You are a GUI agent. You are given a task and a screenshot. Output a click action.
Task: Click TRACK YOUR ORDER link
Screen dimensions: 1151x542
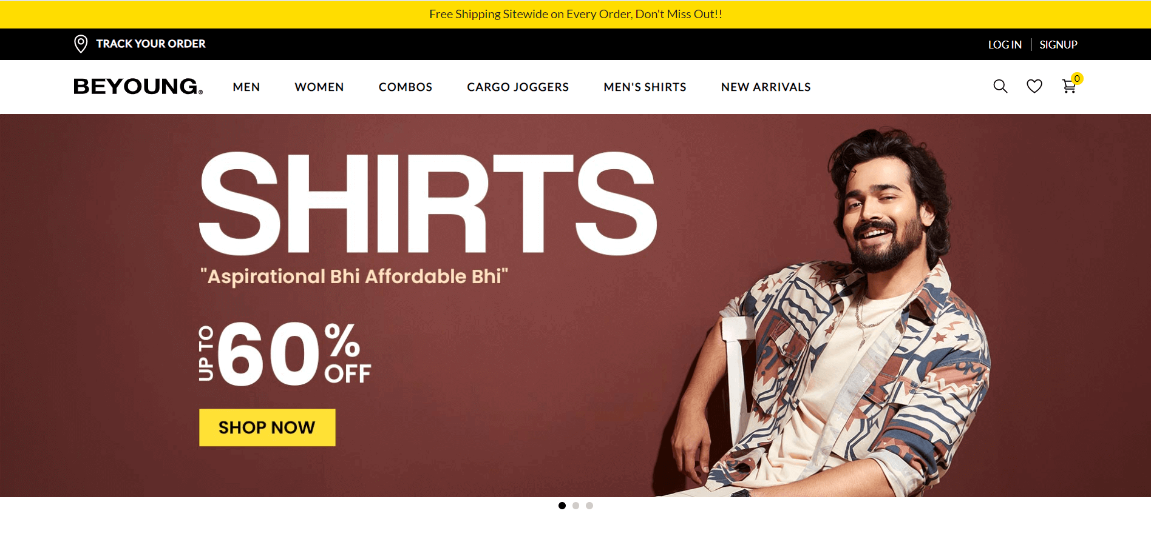(x=151, y=44)
